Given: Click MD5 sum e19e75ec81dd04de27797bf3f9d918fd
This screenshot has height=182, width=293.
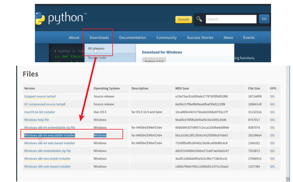Looking at the screenshot, I should pyautogui.click(x=202, y=96).
